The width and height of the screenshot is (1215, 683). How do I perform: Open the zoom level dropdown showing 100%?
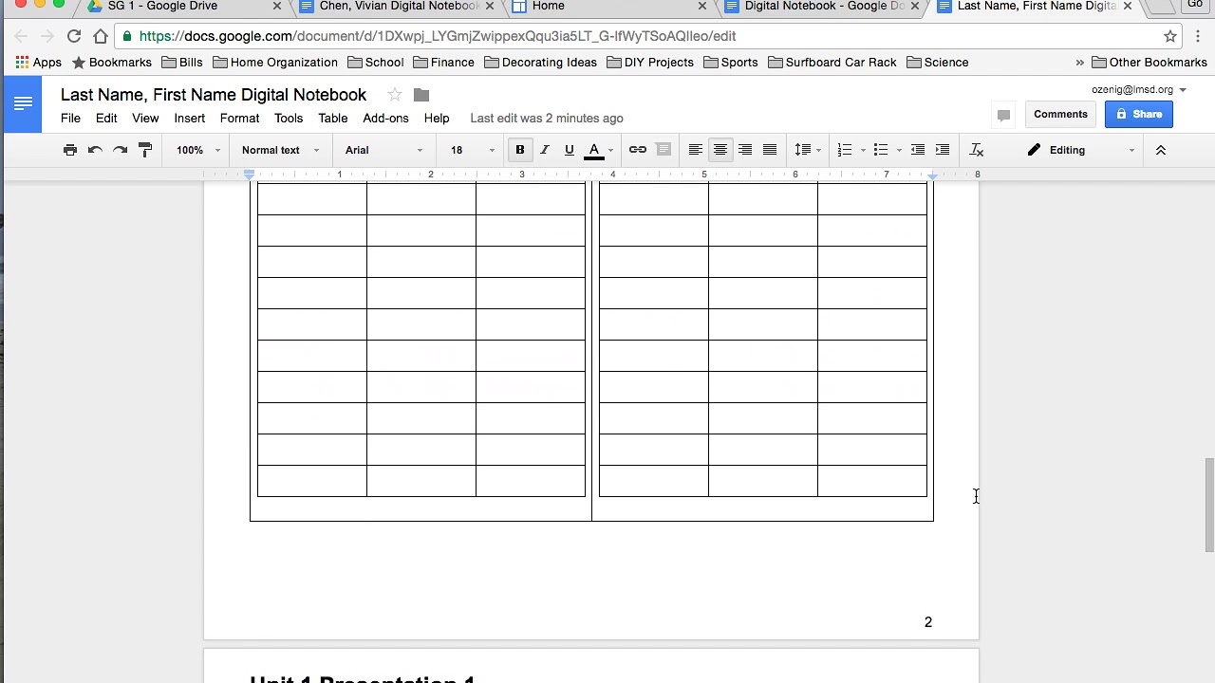point(197,150)
